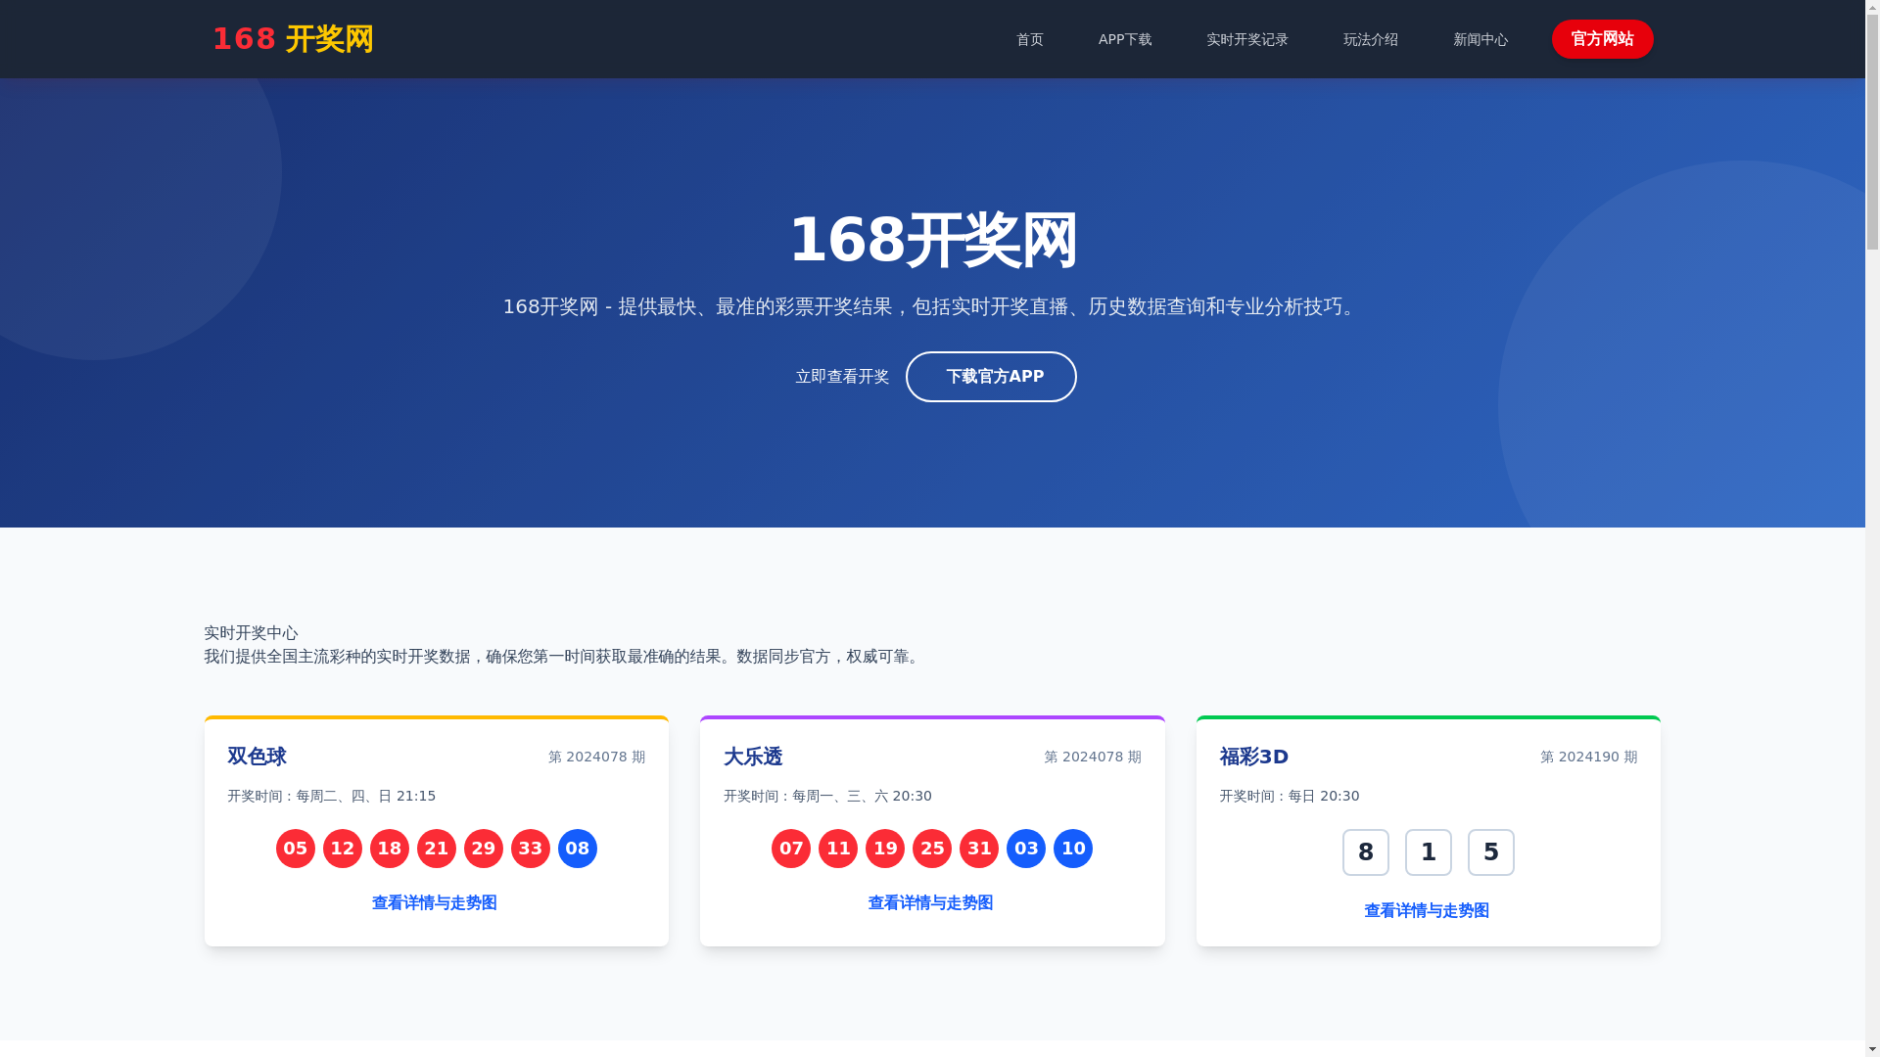The image size is (1880, 1057).
Task: Click 大乐透 blue ball 10
Action: click(x=1073, y=849)
